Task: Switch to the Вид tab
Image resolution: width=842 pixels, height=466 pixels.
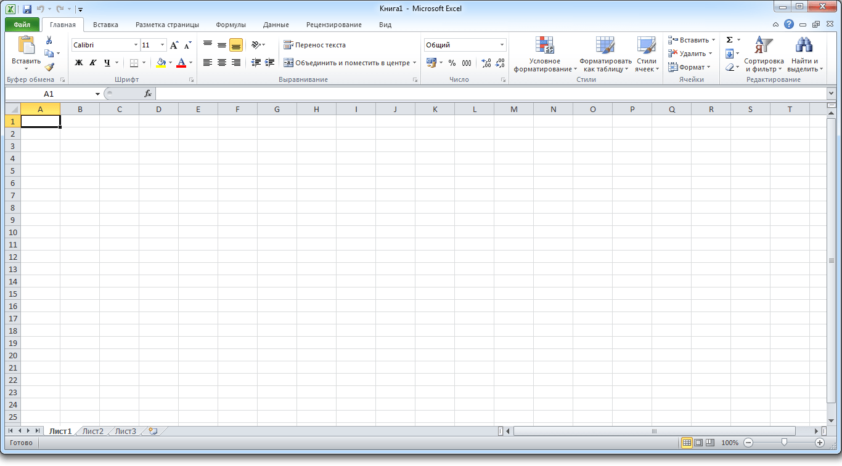Action: point(385,25)
